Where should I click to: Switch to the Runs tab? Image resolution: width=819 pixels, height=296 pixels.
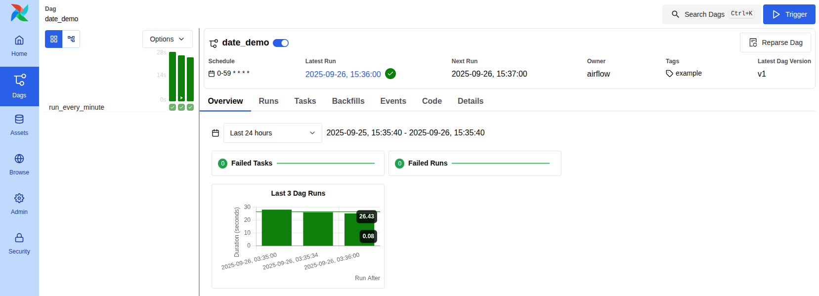coord(268,101)
